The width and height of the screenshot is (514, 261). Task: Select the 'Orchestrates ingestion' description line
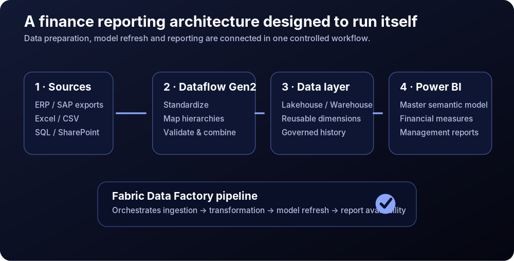tap(259, 210)
